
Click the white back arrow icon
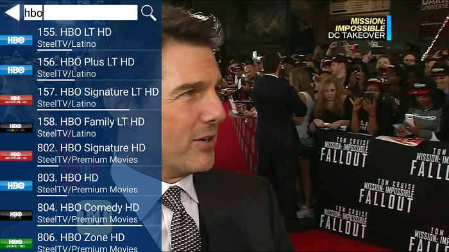coord(13,12)
